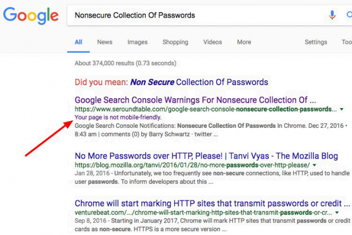Click the "Non Secure Collection Of Passwords" suggestion
Image resolution: width=352 pixels, height=235 pixels.
coord(199,82)
